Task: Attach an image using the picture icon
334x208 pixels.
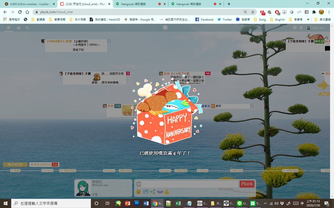Action: coord(146,192)
